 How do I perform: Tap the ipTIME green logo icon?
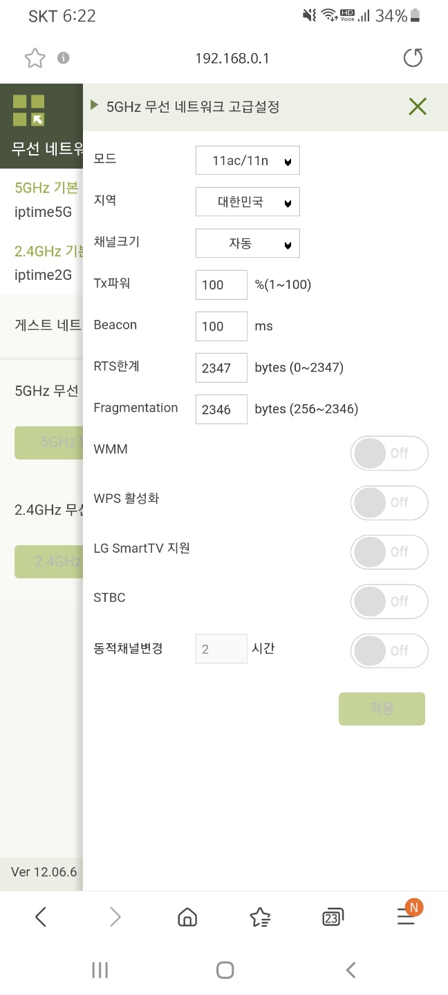pyautogui.click(x=28, y=111)
